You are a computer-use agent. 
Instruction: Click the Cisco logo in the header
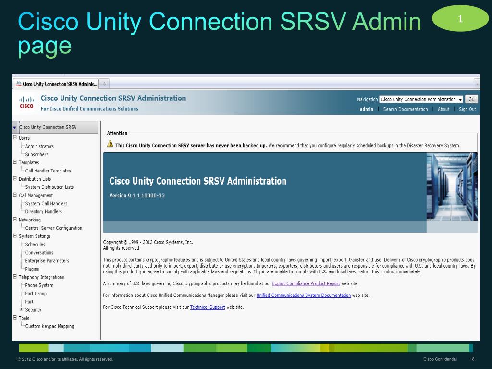click(26, 102)
